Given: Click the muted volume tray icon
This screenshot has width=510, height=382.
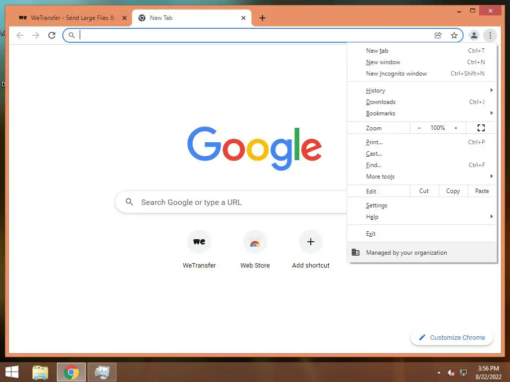Looking at the screenshot, I should tap(451, 373).
